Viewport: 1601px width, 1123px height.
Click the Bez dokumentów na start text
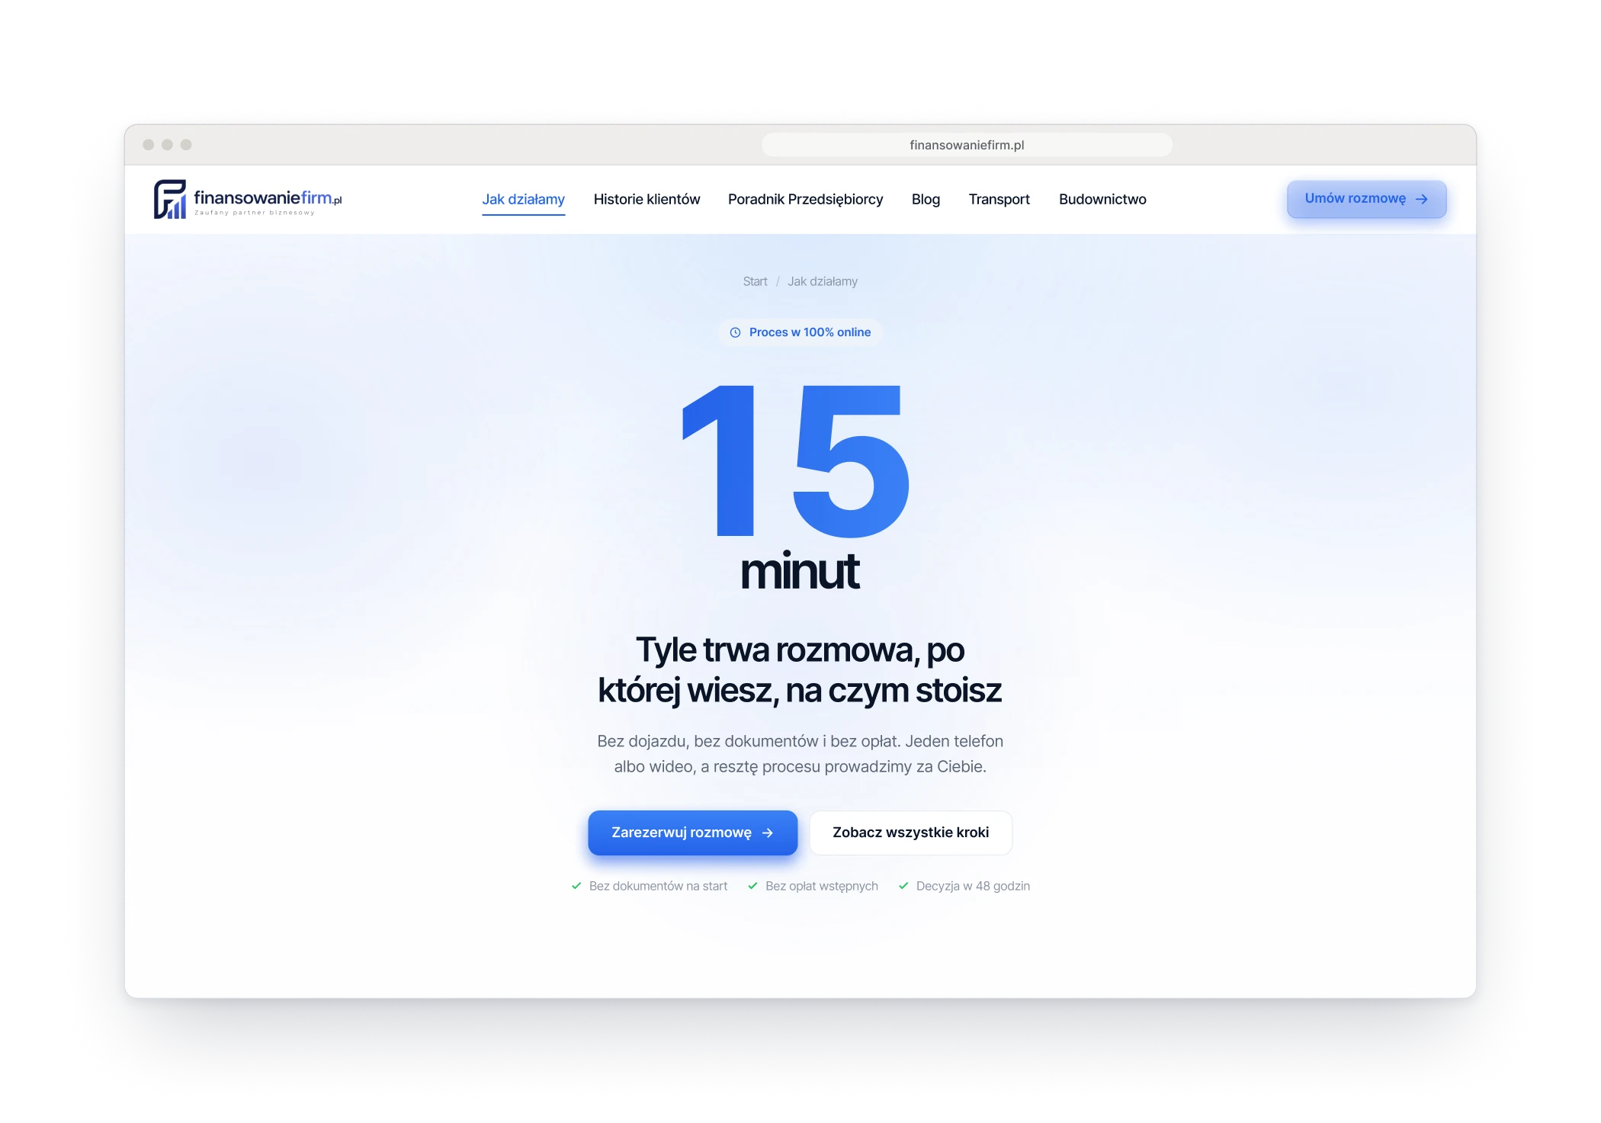pyautogui.click(x=658, y=886)
